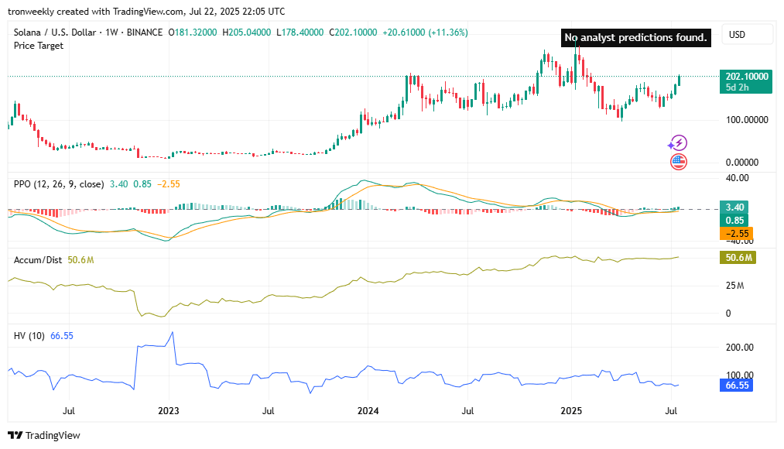Click the No analyst predictions found tooltip
Image resolution: width=784 pixels, height=449 pixels.
636,37
